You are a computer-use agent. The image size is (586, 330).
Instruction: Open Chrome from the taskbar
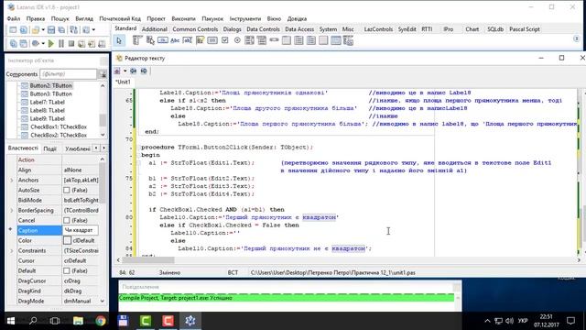point(100,321)
